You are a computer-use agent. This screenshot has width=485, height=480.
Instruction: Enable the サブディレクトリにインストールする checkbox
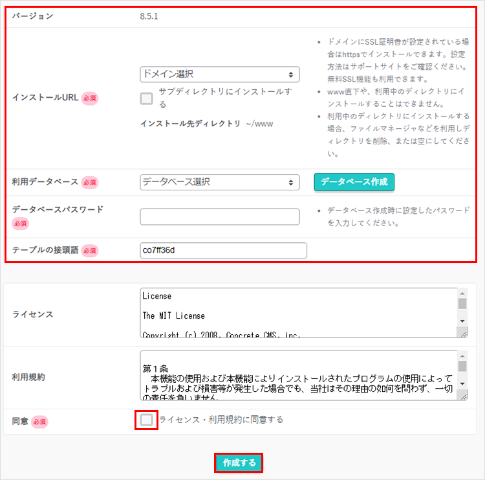tap(147, 98)
